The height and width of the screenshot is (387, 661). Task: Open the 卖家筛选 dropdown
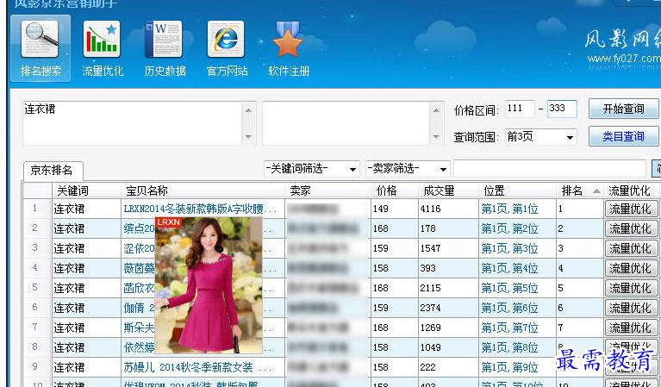point(408,169)
